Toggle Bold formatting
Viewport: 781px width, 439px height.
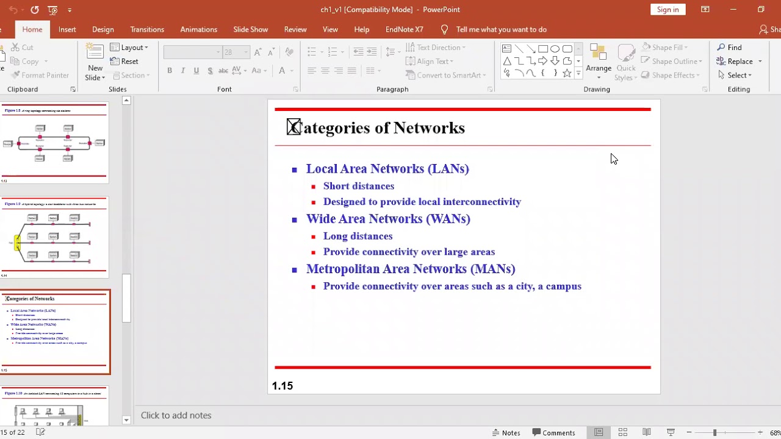tap(170, 71)
